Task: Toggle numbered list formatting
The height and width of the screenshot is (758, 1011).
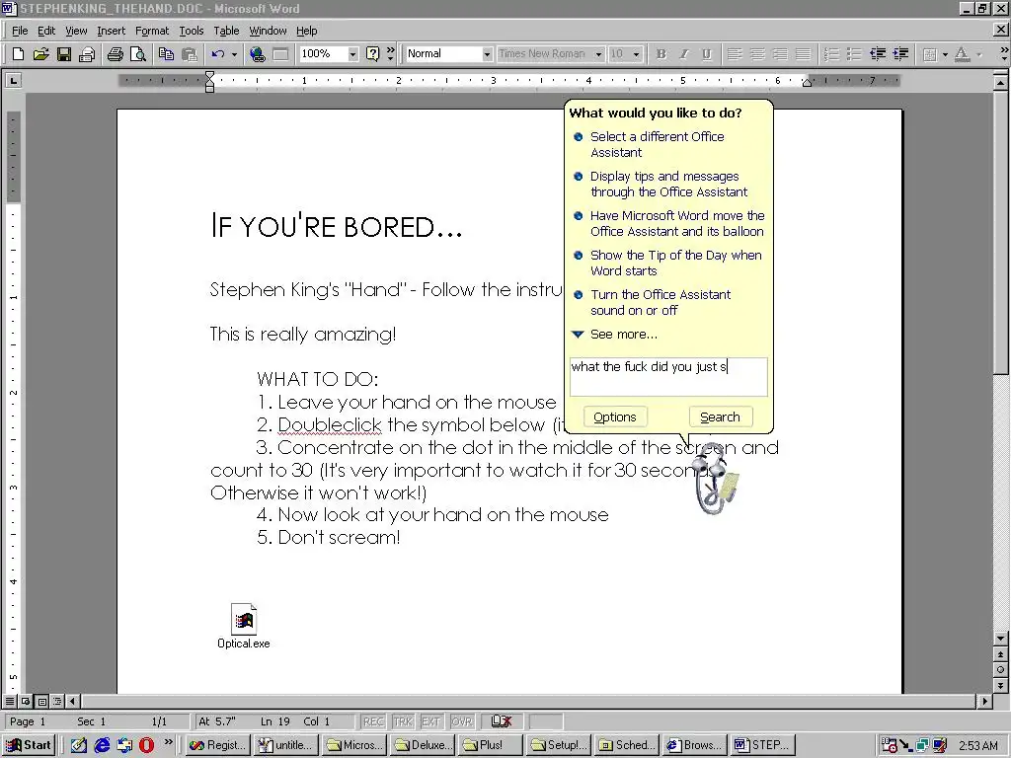Action: pos(831,54)
